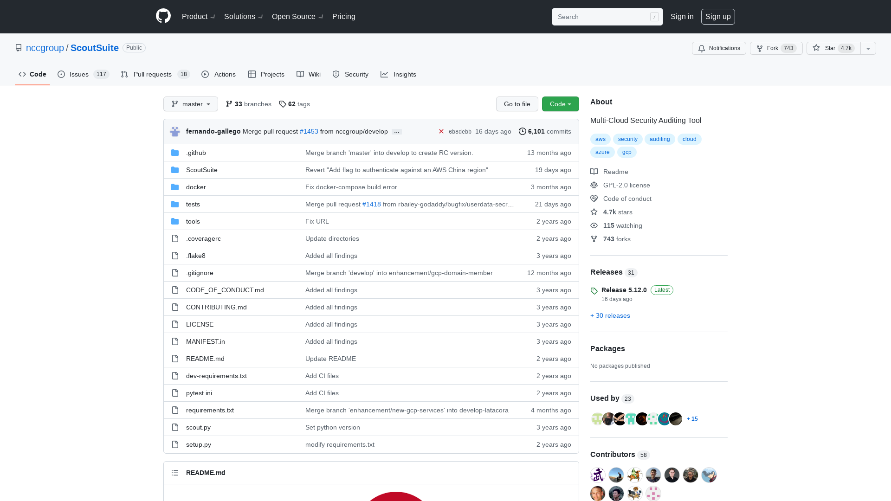Click the nccgroup owner link
This screenshot has height=501, width=891.
point(45,48)
